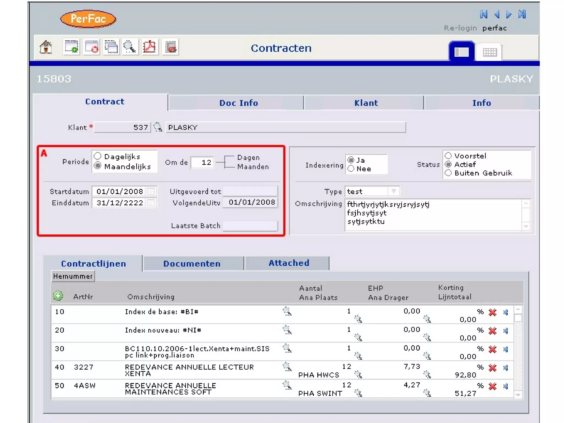Image resolution: width=564 pixels, height=423 pixels.
Task: Click the new record icon with green plus
Action: pos(71,47)
